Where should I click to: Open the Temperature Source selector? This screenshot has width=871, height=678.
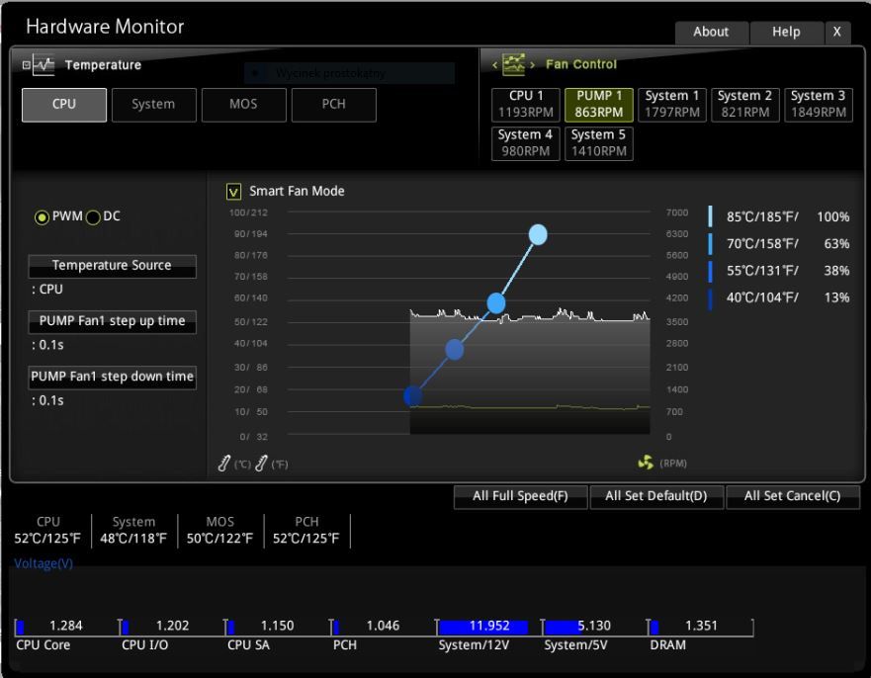tap(112, 266)
